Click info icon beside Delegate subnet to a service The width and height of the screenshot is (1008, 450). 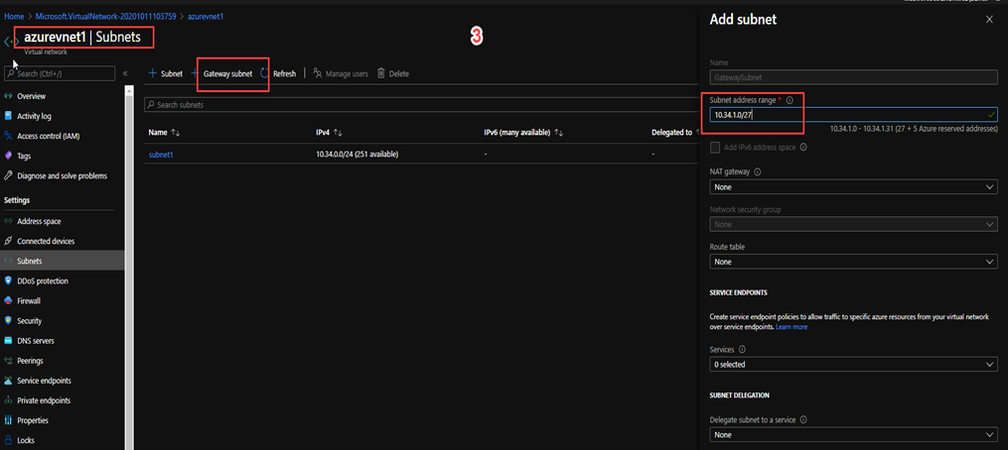(x=803, y=420)
